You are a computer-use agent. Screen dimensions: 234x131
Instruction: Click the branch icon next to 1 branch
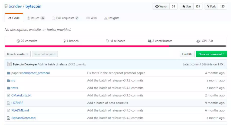click(65, 41)
